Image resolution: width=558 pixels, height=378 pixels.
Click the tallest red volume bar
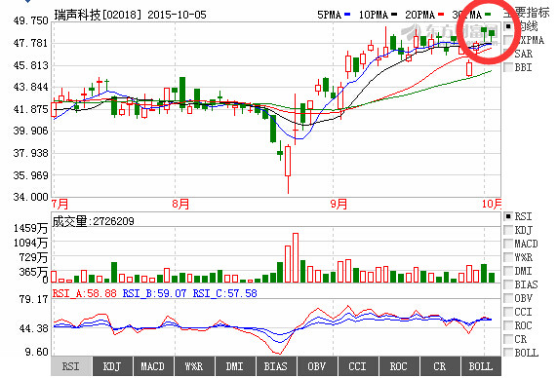pyautogui.click(x=296, y=257)
